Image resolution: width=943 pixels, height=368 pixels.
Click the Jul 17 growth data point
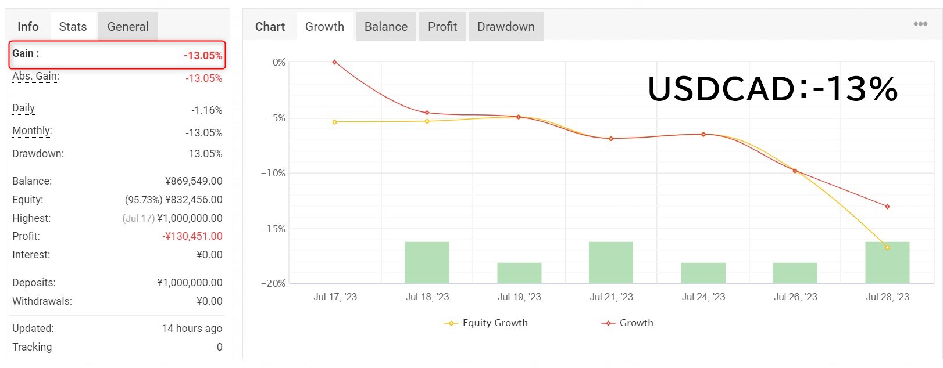tap(335, 62)
